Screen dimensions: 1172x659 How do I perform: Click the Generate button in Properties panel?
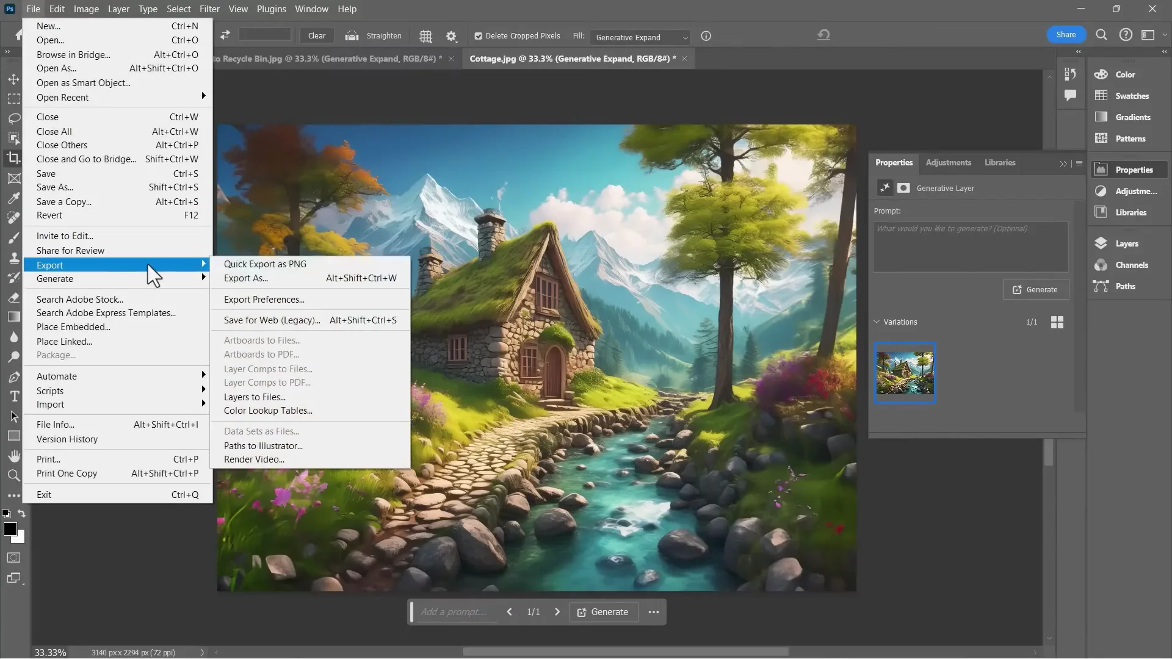pos(1035,290)
